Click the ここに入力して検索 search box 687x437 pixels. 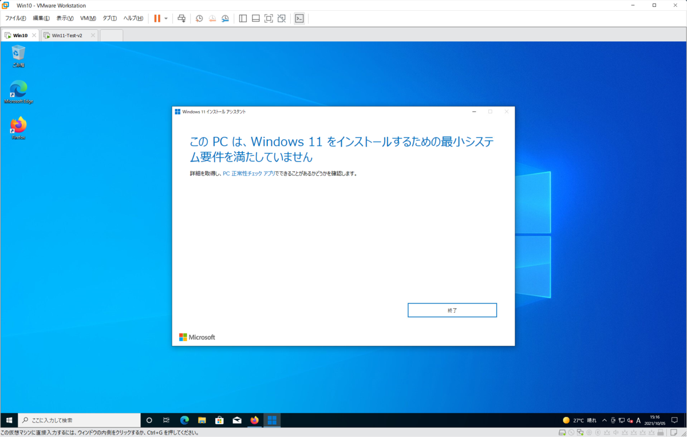point(80,420)
